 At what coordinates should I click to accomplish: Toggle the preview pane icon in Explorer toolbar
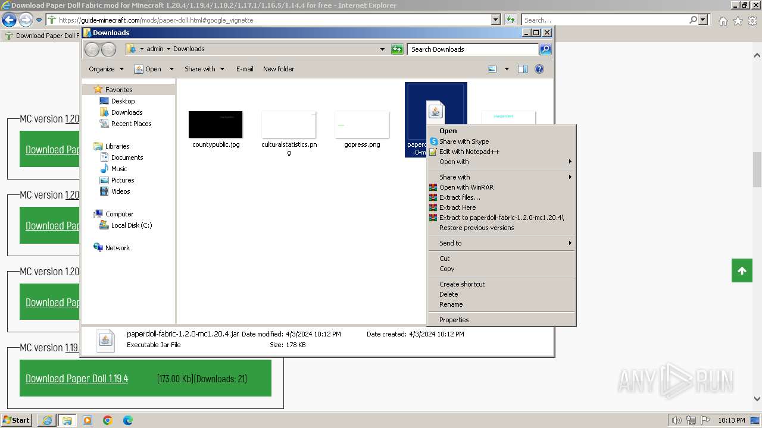click(x=523, y=69)
